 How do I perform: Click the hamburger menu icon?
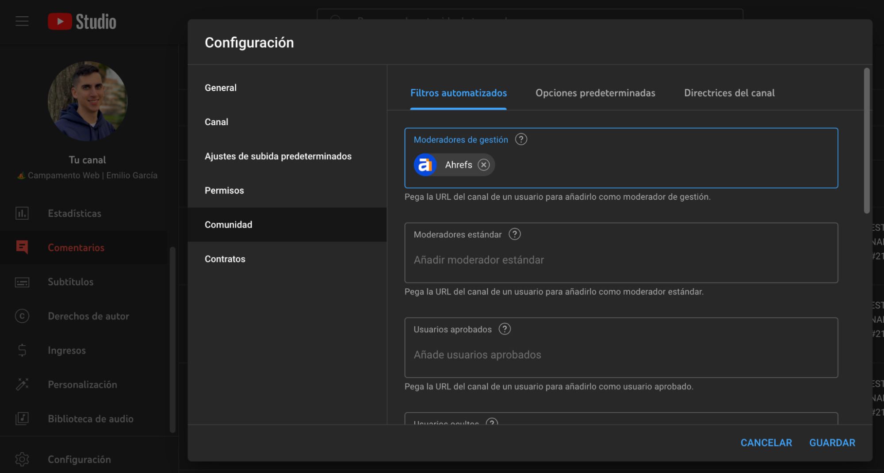pos(22,21)
